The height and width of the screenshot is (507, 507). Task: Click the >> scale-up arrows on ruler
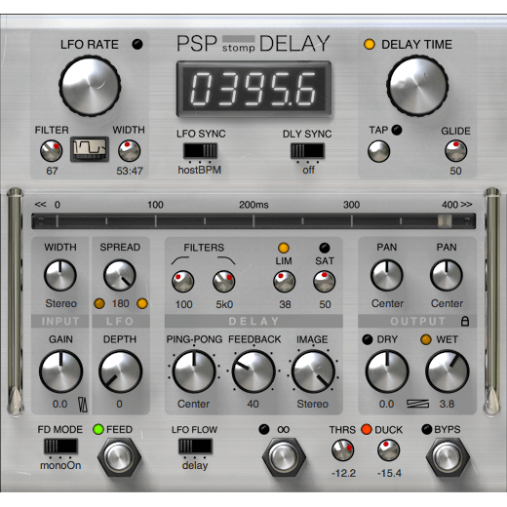click(x=466, y=205)
